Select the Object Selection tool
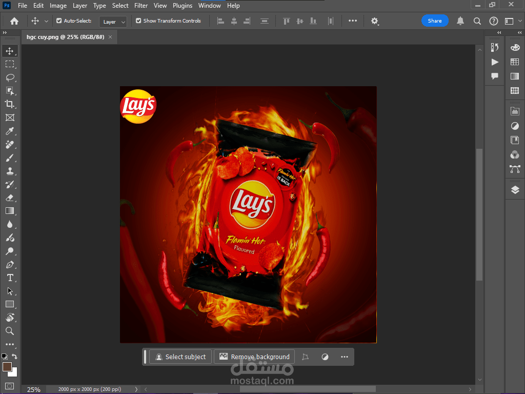This screenshot has width=525, height=394. pyautogui.click(x=10, y=91)
